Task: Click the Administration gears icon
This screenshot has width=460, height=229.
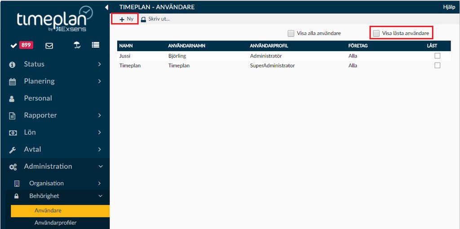Action: point(13,167)
